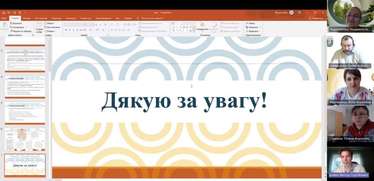Expand the shapes gallery more arrow
374x181 pixels.
pos(193,31)
